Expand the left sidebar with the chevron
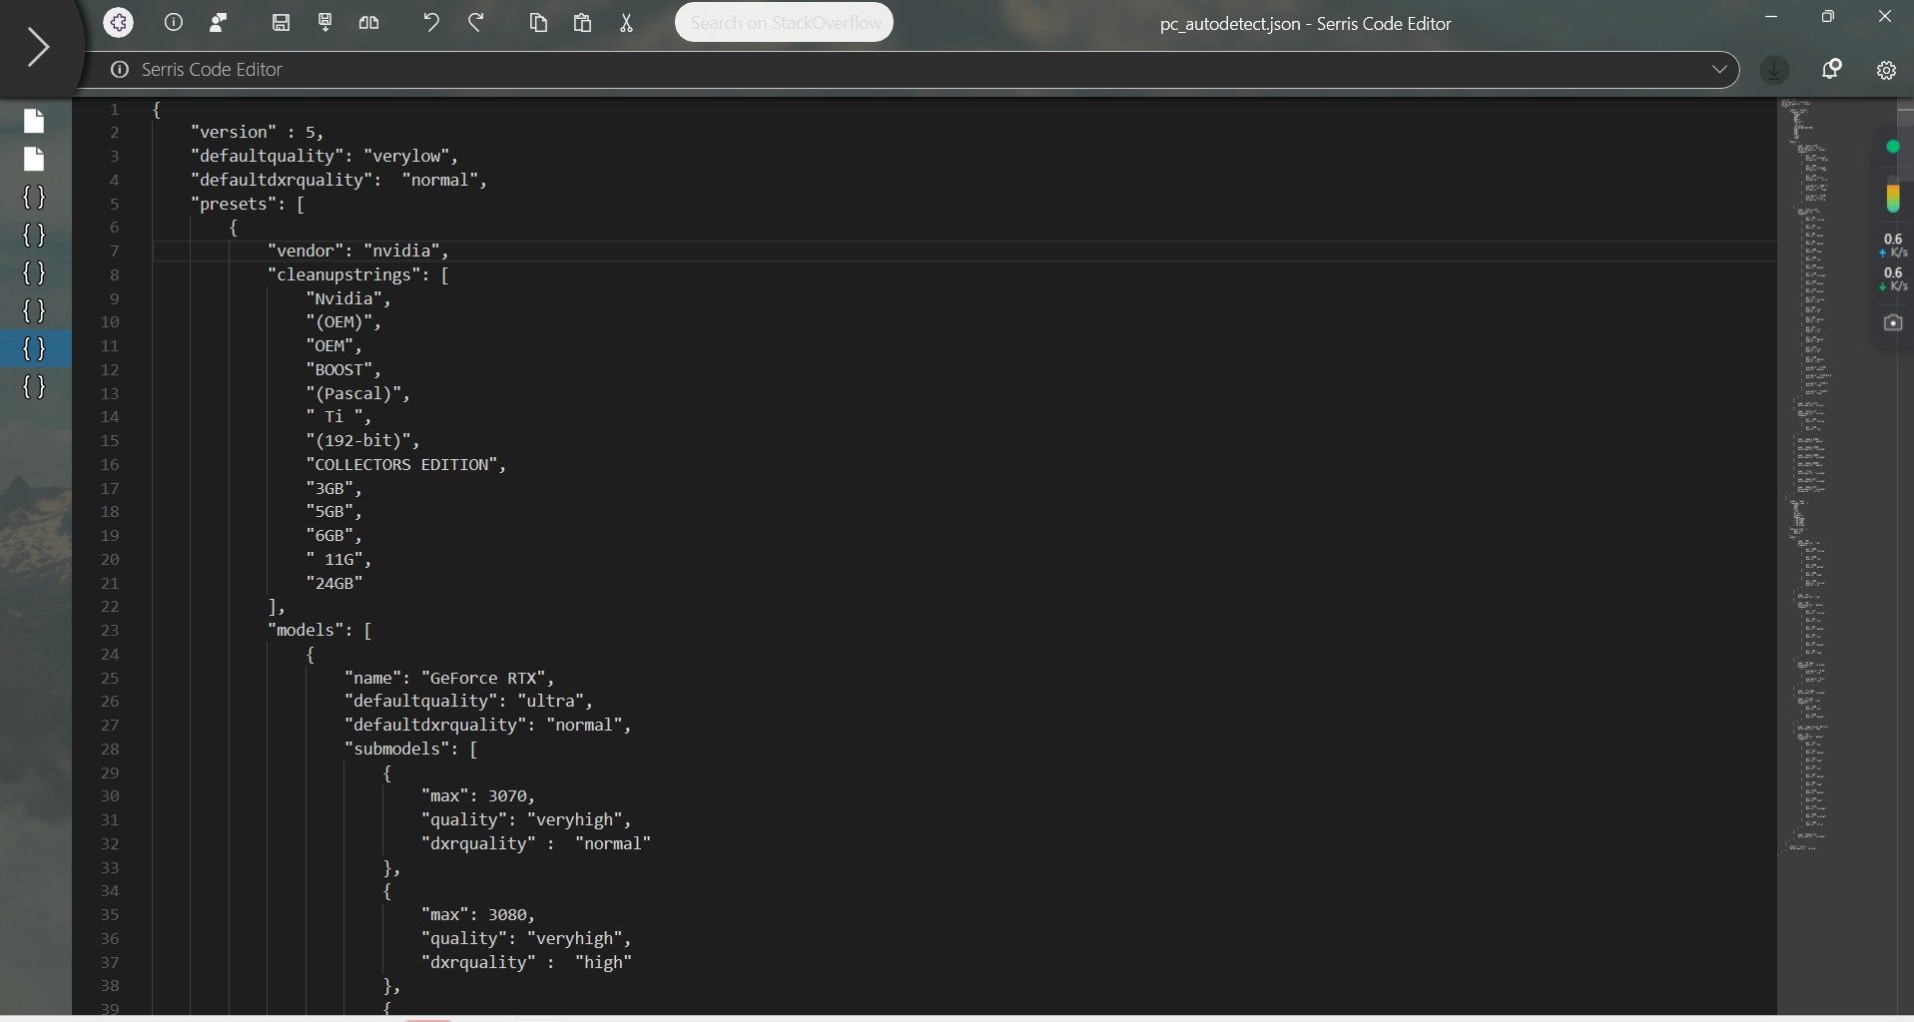Viewport: 1914px width, 1022px height. click(38, 47)
